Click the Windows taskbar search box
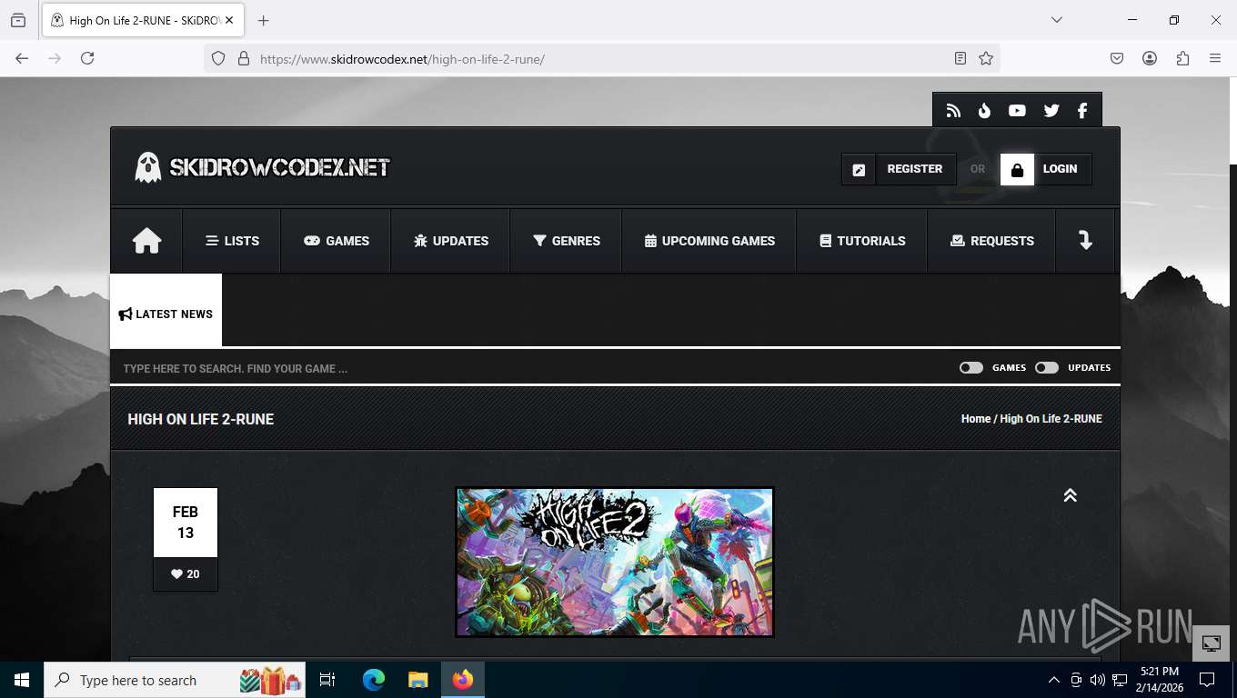Screen dimensions: 1237x698 [x=175, y=680]
